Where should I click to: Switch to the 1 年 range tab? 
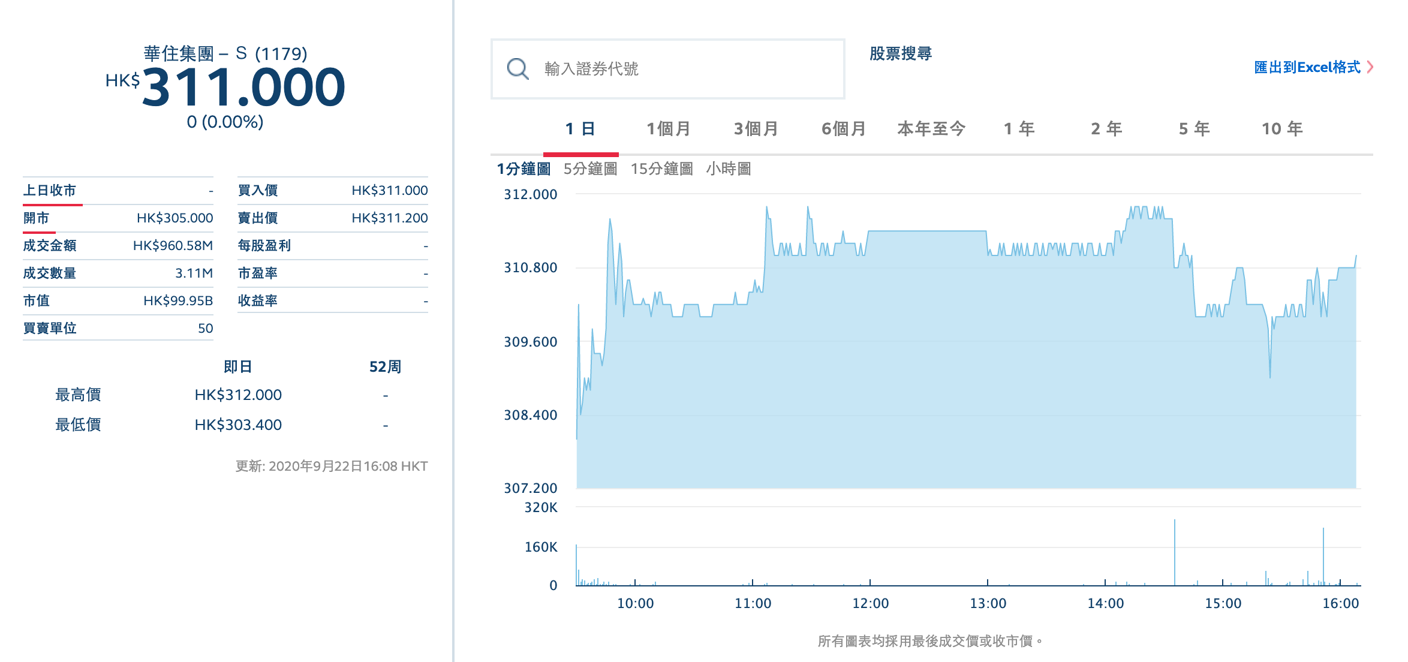(1019, 129)
